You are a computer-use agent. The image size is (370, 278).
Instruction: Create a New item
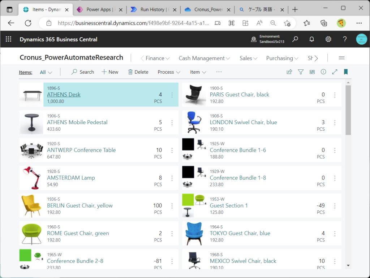(110, 72)
